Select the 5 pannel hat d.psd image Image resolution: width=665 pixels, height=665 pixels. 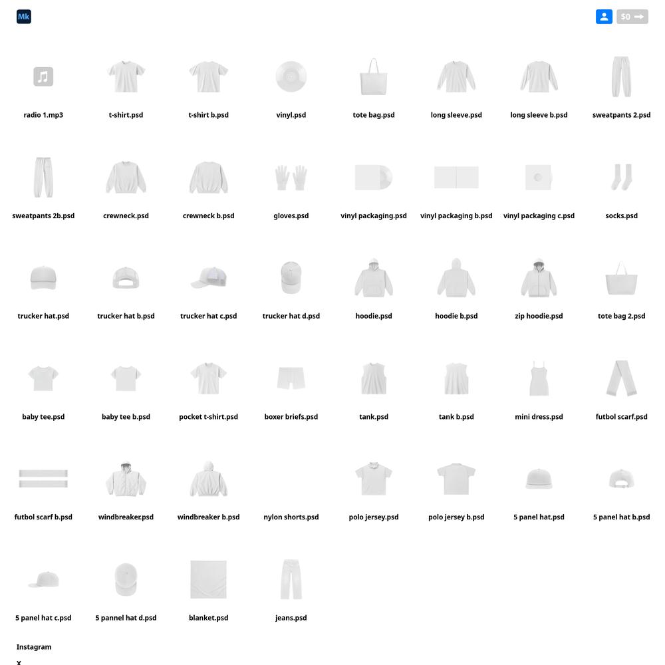pos(126,579)
